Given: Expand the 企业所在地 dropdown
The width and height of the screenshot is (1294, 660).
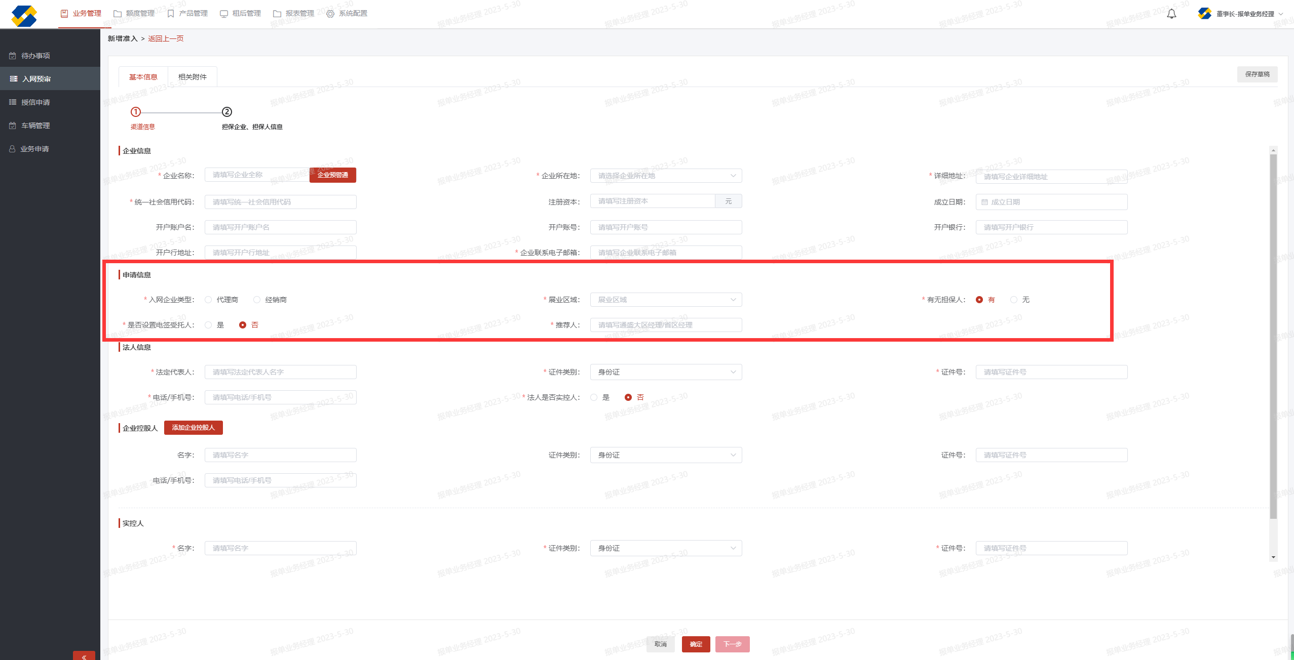Looking at the screenshot, I should coord(666,176).
